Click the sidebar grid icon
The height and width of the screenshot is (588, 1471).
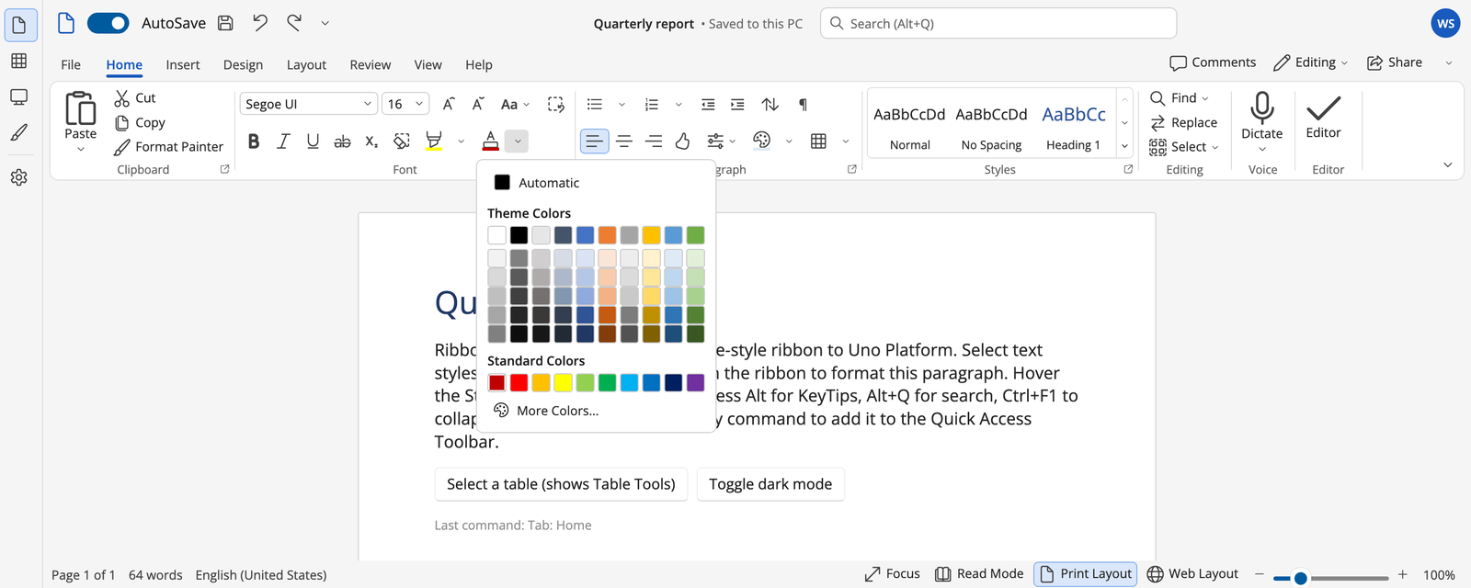pos(18,61)
